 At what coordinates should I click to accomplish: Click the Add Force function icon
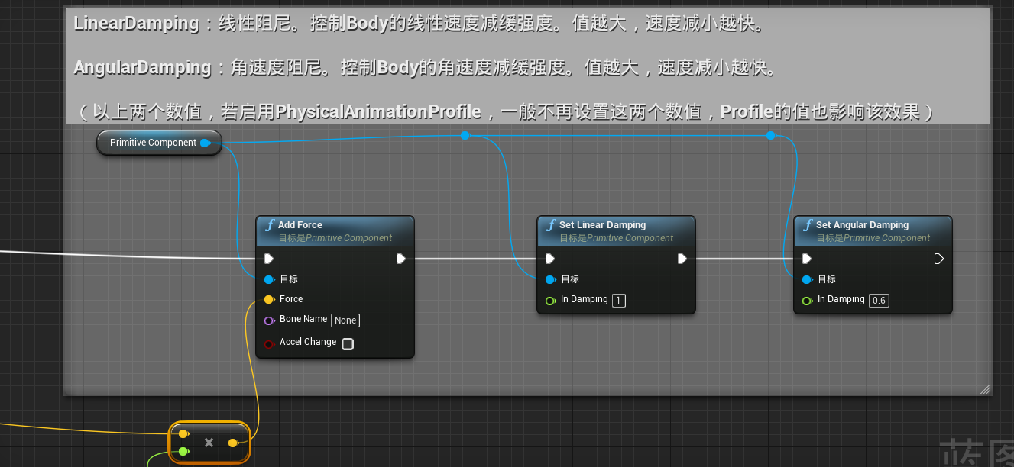coord(270,225)
